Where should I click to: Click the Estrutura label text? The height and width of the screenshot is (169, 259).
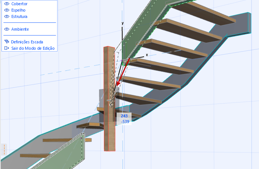click(x=19, y=16)
